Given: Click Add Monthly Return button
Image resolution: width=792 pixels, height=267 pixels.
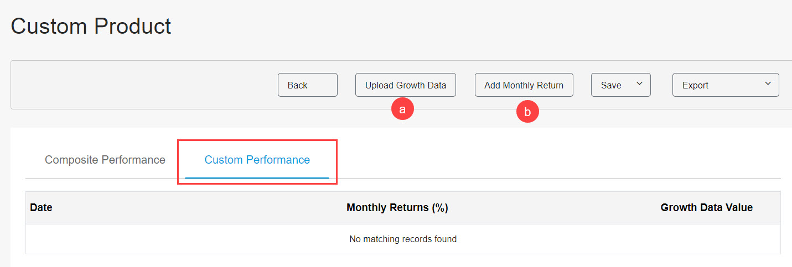Looking at the screenshot, I should click(x=524, y=85).
